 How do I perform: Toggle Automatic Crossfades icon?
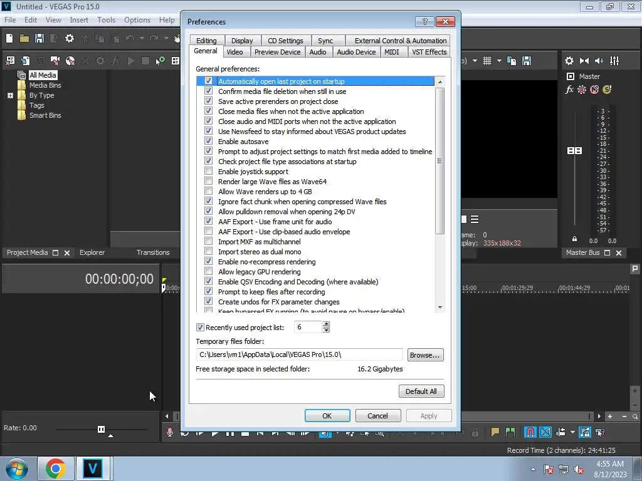point(545,432)
